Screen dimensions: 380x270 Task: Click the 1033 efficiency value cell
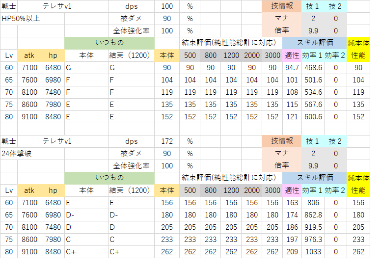313,252
